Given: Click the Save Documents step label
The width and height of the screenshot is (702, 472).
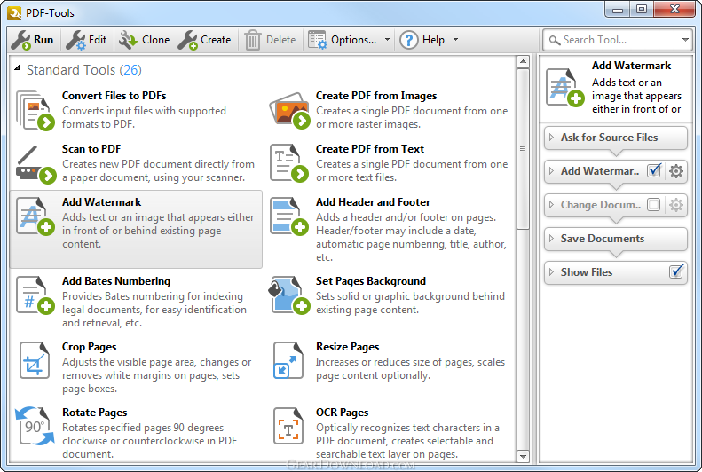Looking at the screenshot, I should [x=603, y=239].
